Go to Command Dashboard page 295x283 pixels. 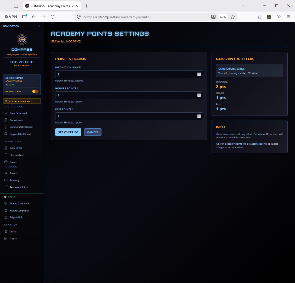tap(21, 127)
